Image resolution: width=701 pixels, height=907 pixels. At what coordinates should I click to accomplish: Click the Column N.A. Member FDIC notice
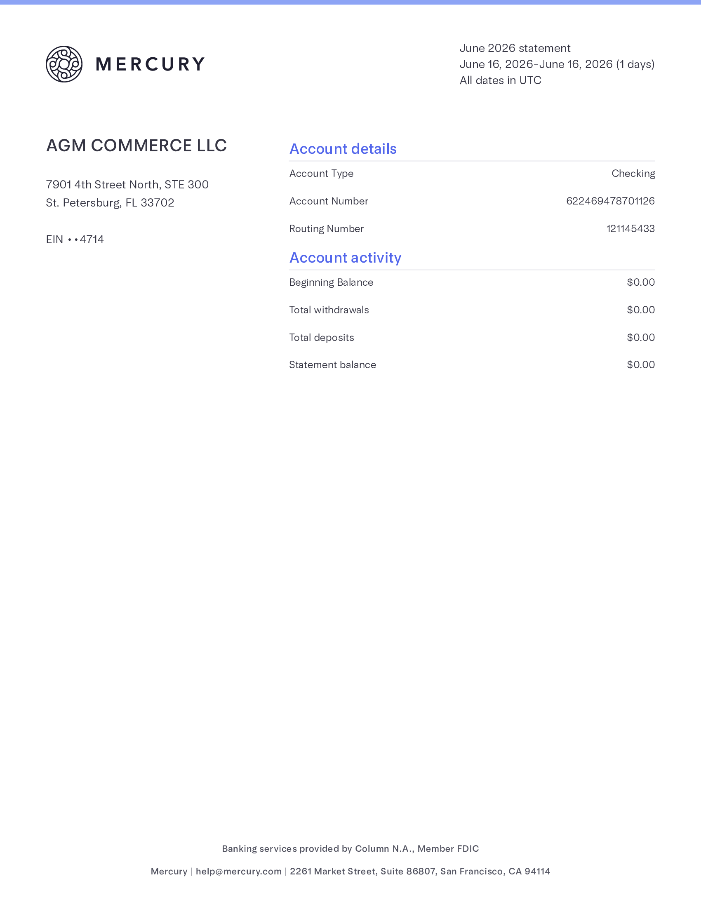[350, 848]
